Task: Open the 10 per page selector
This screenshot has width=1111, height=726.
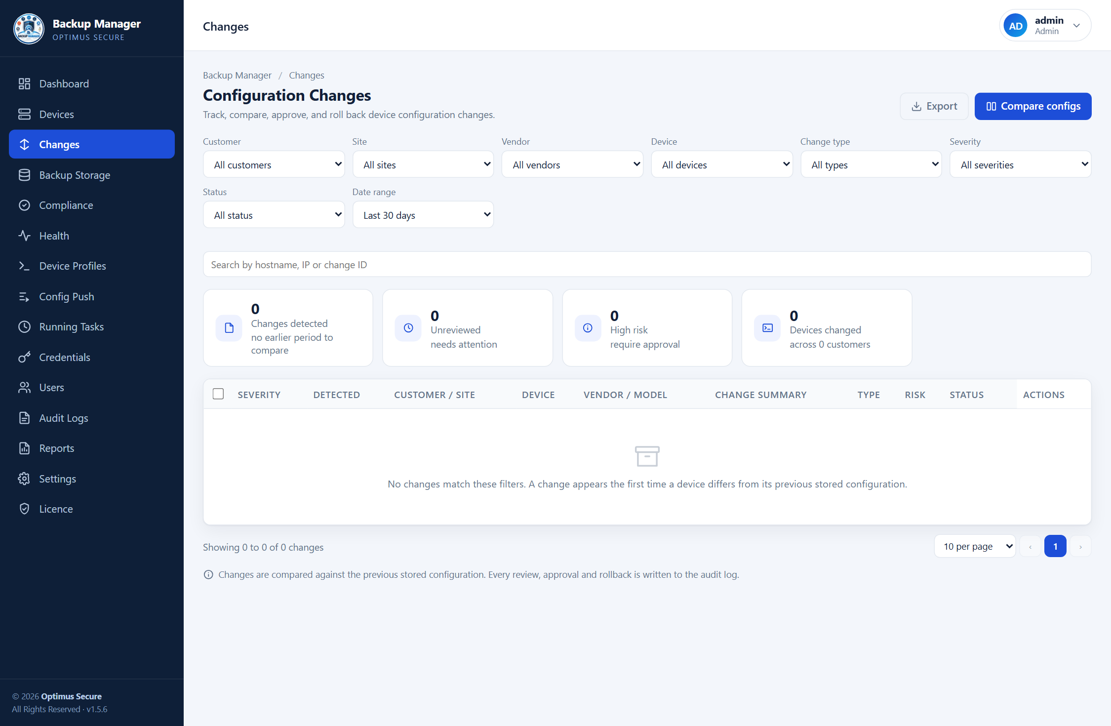Action: click(x=975, y=546)
